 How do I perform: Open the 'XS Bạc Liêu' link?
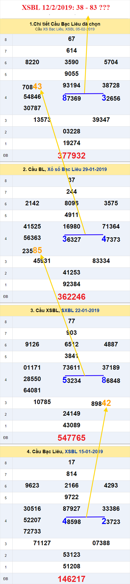point(53,29)
